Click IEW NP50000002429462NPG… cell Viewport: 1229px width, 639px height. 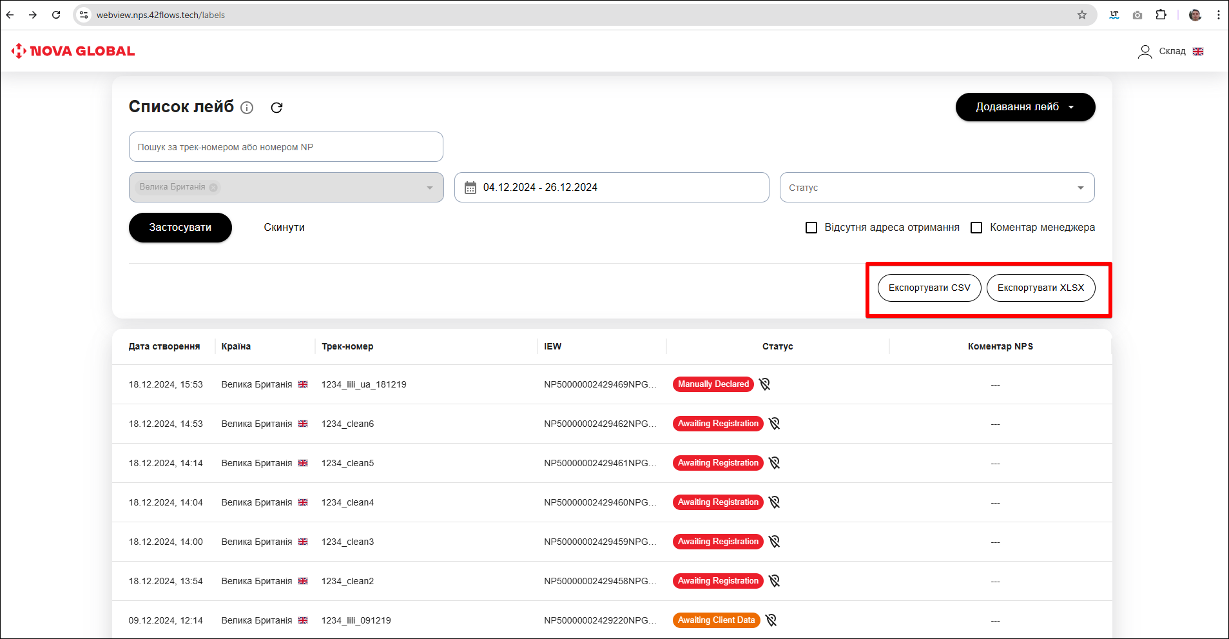point(601,424)
